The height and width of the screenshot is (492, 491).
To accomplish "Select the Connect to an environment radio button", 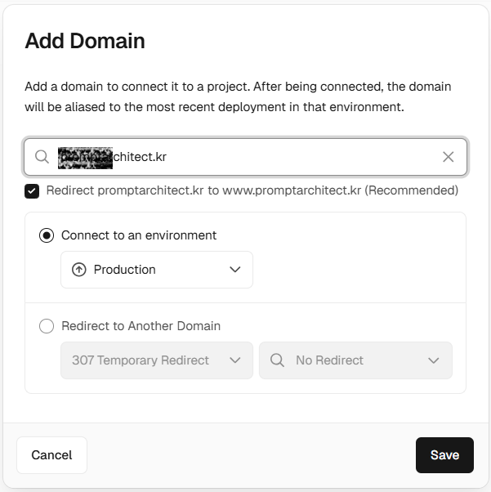I will pos(47,235).
